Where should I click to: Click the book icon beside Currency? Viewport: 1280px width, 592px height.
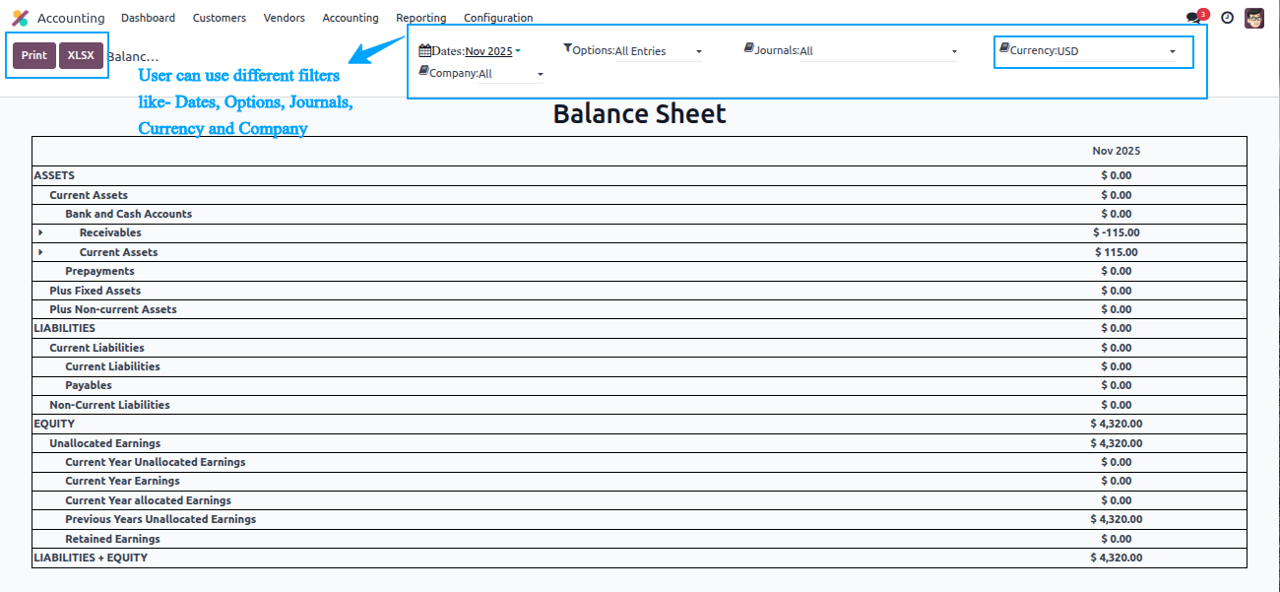click(x=1004, y=47)
